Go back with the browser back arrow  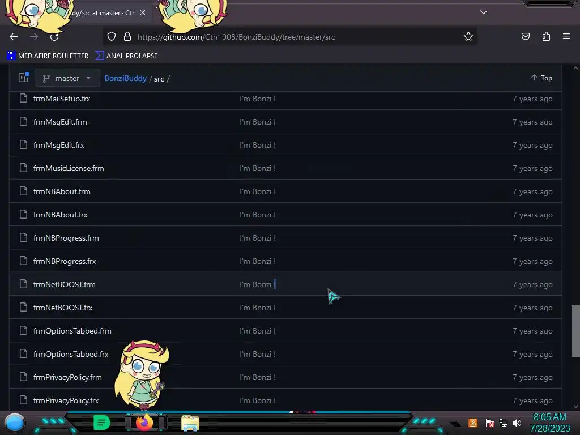[14, 37]
